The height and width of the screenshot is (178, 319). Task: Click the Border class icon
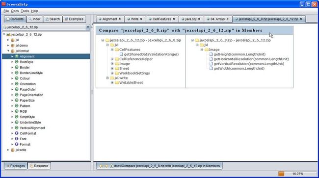17,67
